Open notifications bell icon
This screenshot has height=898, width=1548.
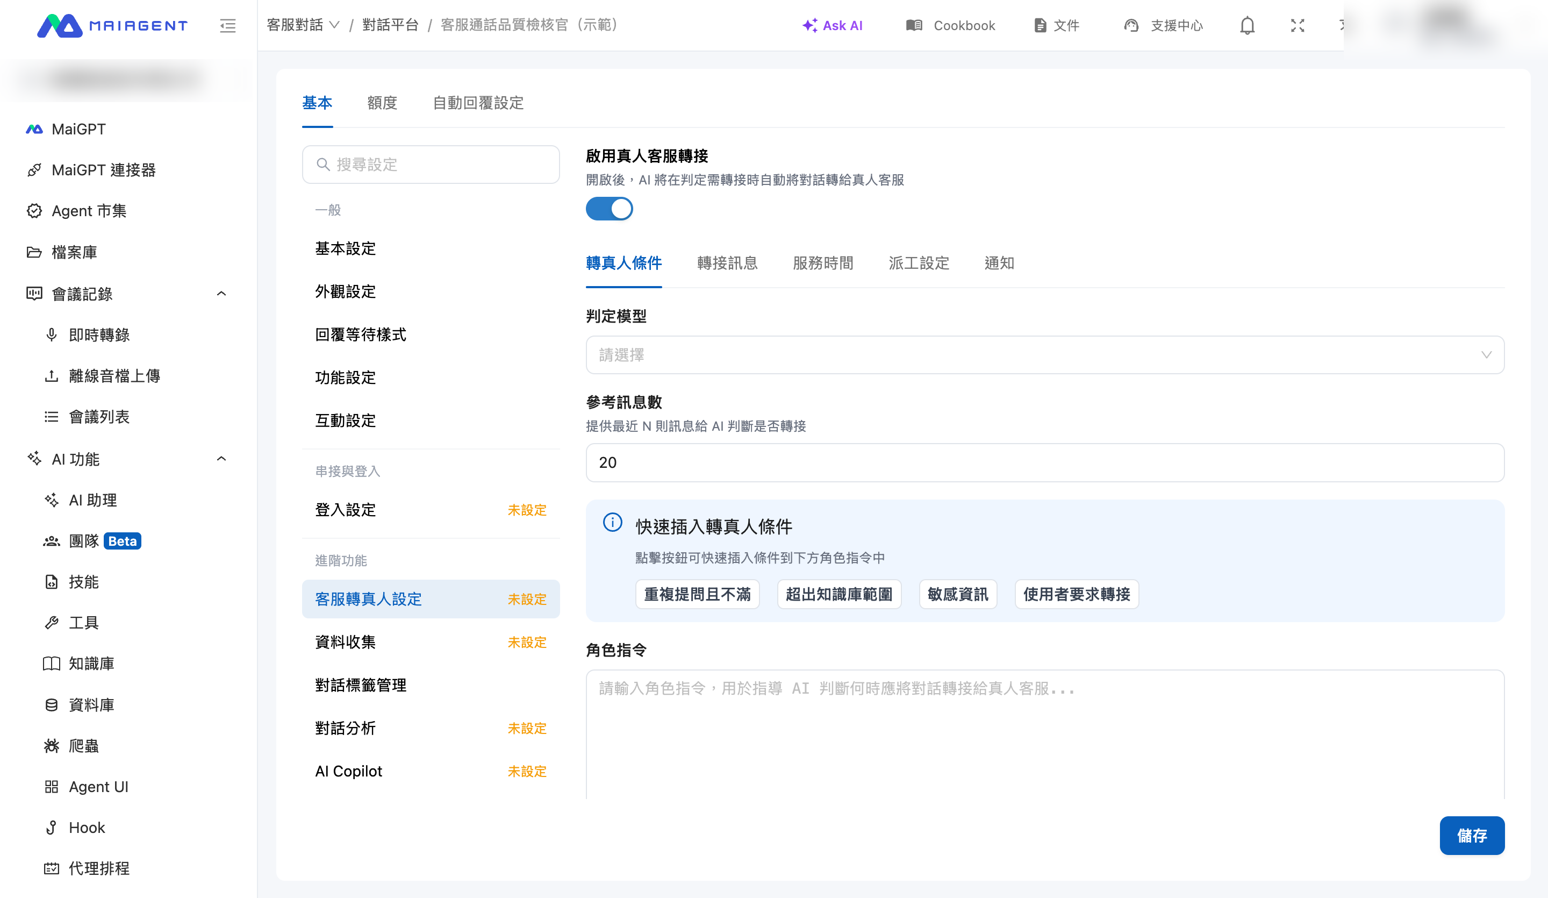[x=1247, y=25]
